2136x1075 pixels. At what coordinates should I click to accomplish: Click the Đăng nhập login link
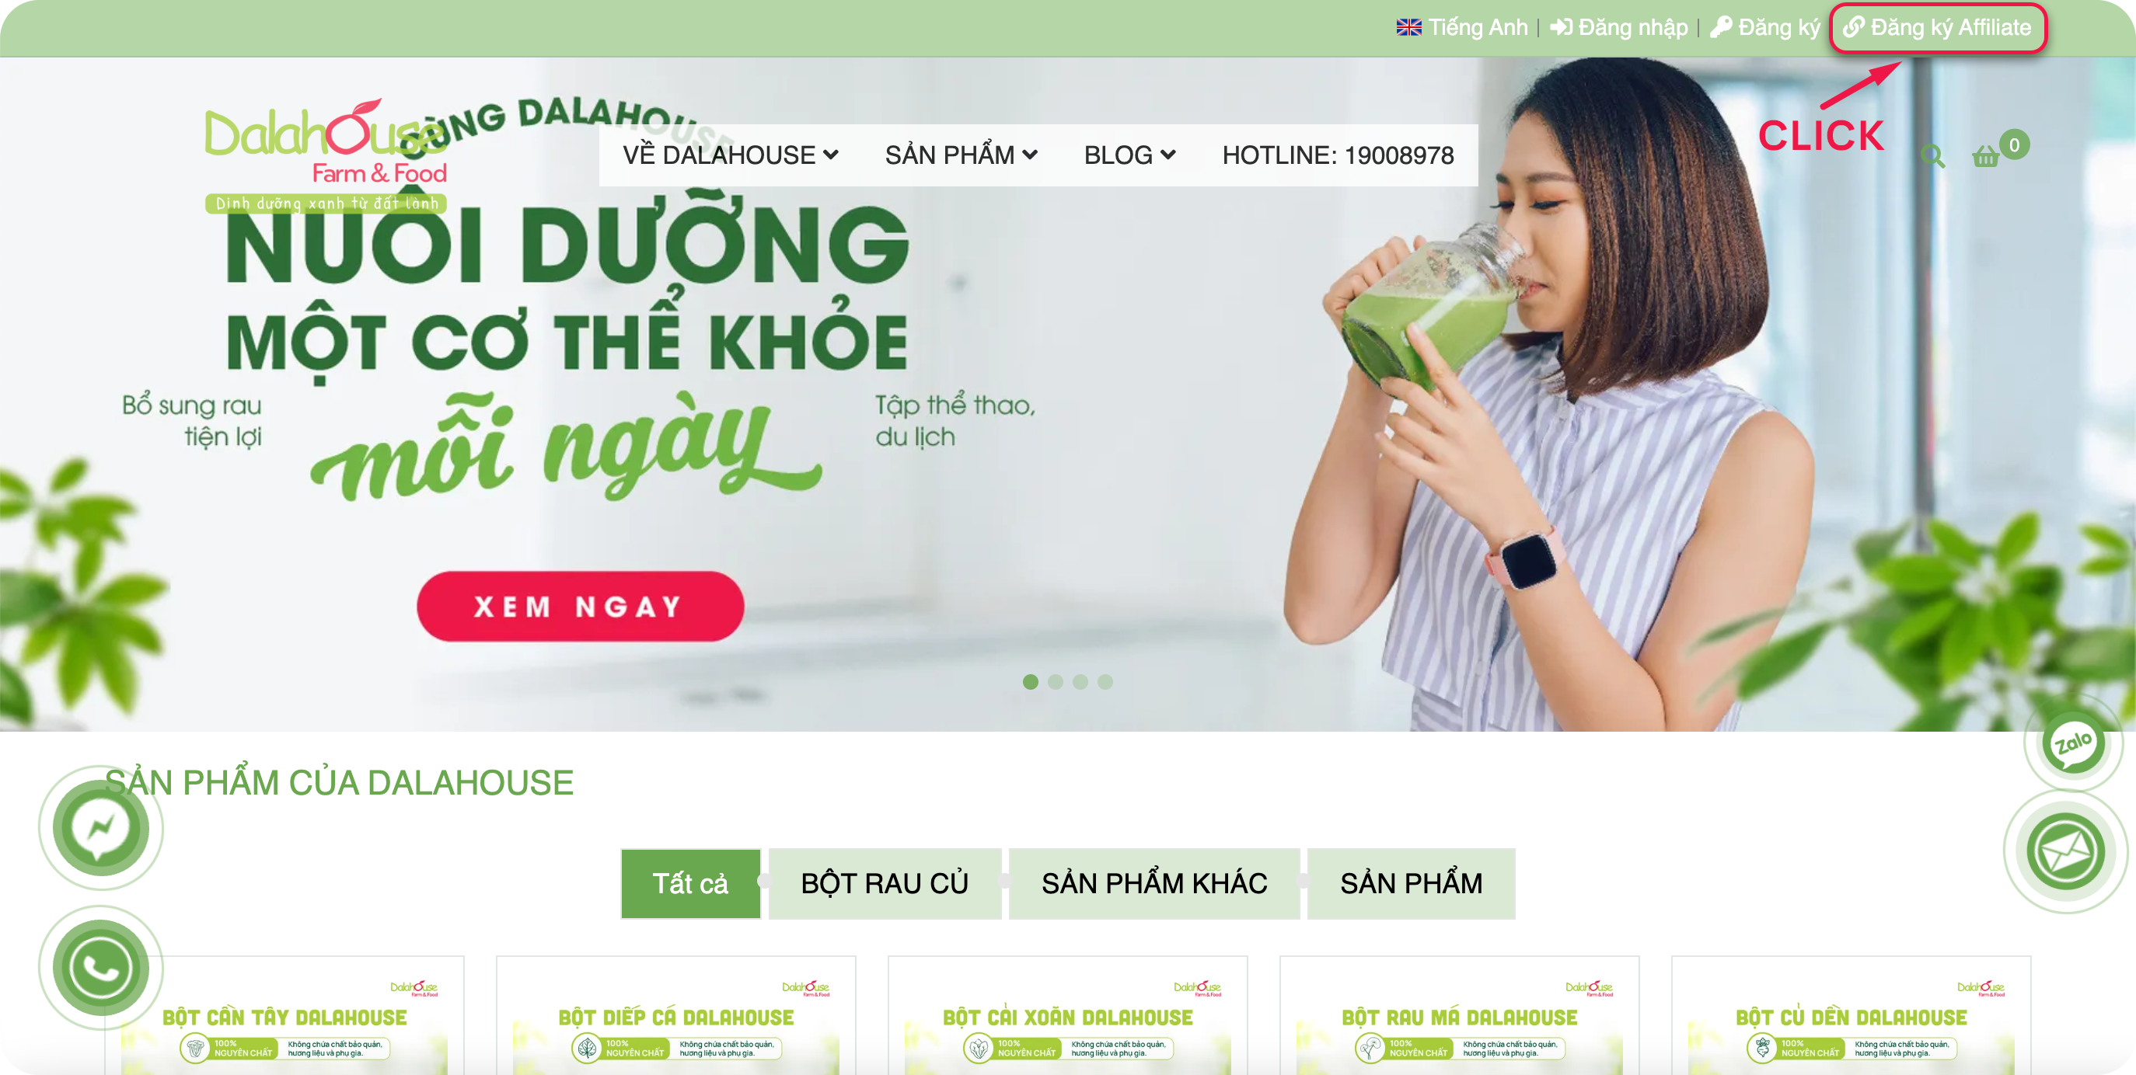pyautogui.click(x=1618, y=27)
